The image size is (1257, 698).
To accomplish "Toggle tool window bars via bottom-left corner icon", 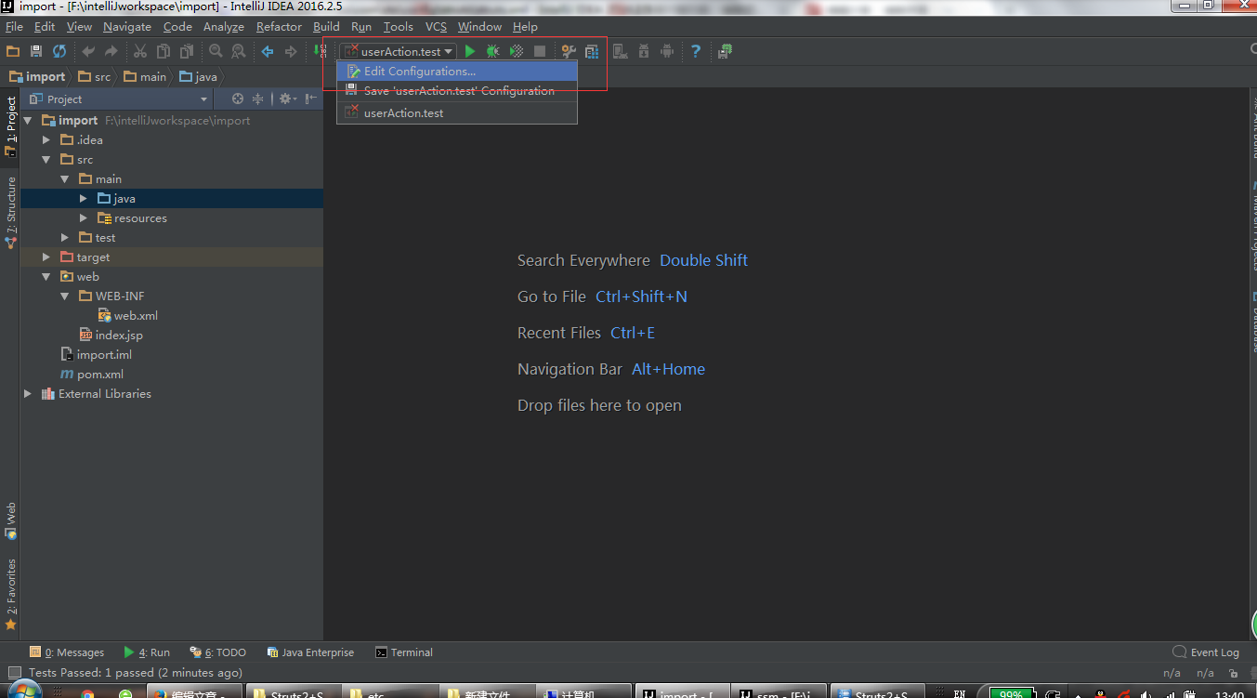I will (x=13, y=672).
